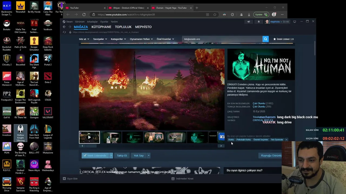Open İndirmeleri Yönet downloads link
Screen dimensions: 346x194
182,179
